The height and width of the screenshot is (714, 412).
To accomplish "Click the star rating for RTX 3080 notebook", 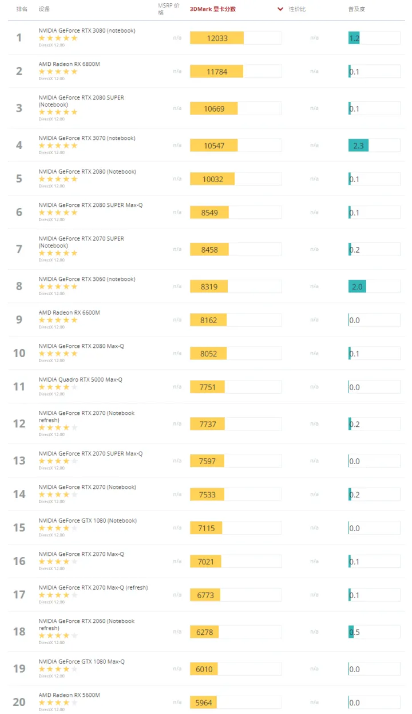I will click(58, 38).
